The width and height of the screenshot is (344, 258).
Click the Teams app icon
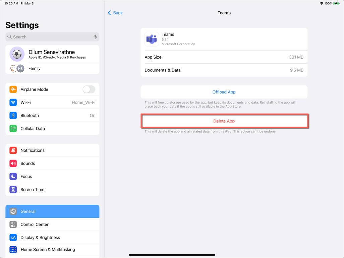click(x=152, y=39)
